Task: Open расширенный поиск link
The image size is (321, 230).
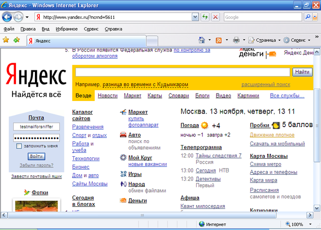Action: (x=266, y=84)
